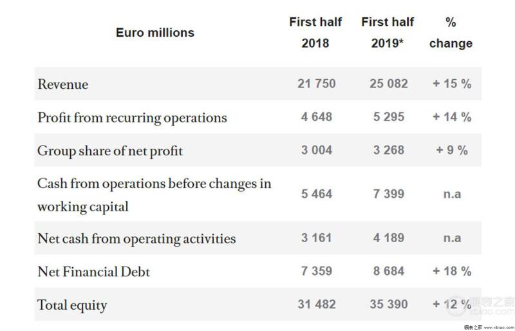Click Profit from recurring operations label
Viewport: 515px width, 331px height.
[133, 118]
